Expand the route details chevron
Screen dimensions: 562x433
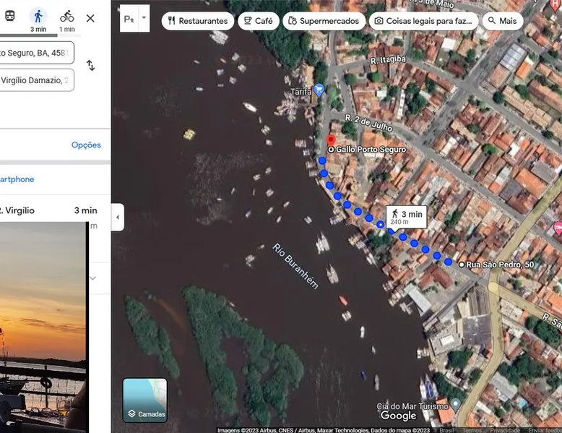[x=92, y=278]
